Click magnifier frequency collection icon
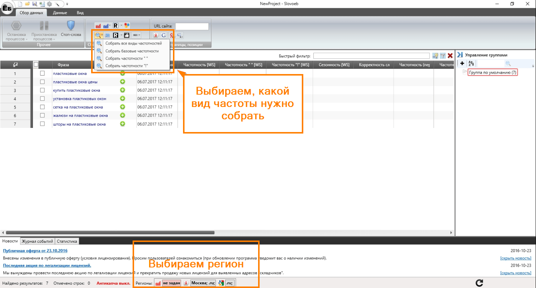Image resolution: width=536 pixels, height=288 pixels. (98, 35)
